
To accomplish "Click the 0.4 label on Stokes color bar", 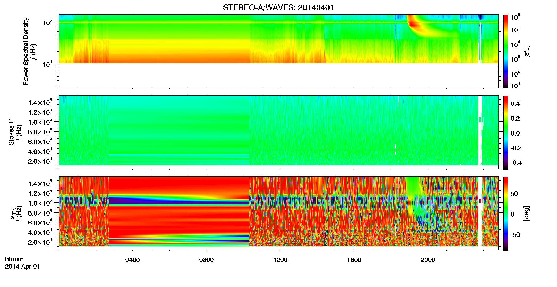I will tap(515, 104).
